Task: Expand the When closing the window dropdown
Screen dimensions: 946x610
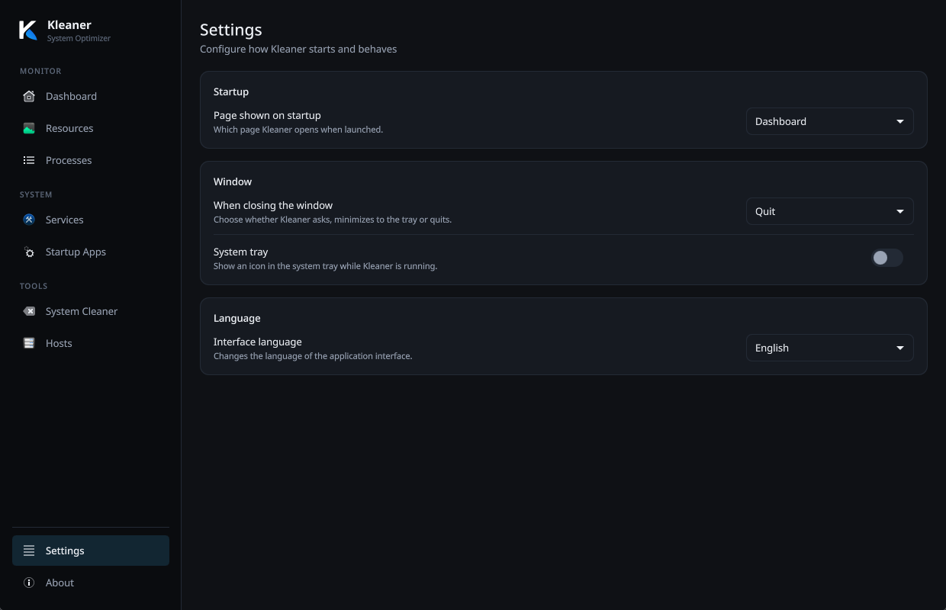Action: 829,211
